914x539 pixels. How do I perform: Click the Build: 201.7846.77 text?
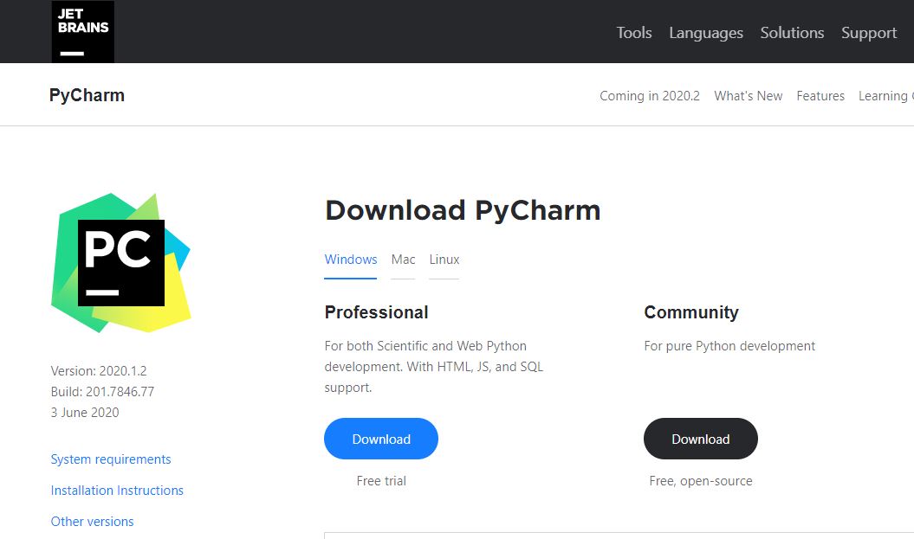pos(102,392)
